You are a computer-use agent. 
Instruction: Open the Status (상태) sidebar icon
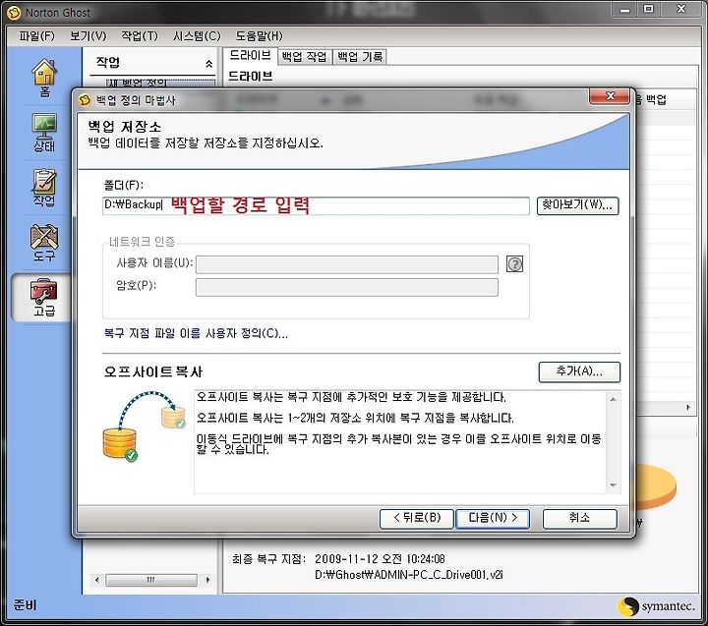(x=44, y=133)
